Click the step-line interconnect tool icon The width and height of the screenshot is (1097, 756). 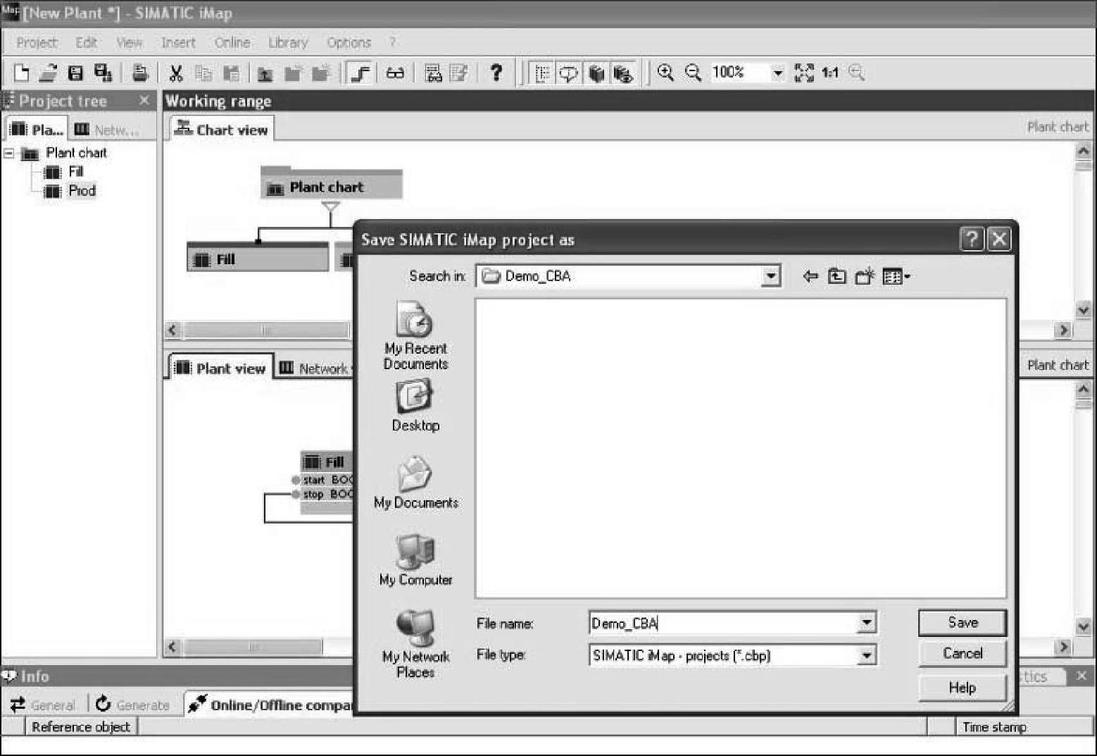coord(360,73)
